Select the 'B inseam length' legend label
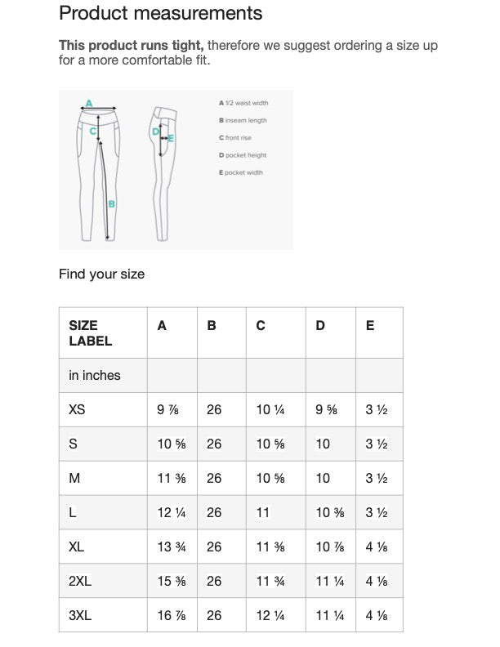 243,121
